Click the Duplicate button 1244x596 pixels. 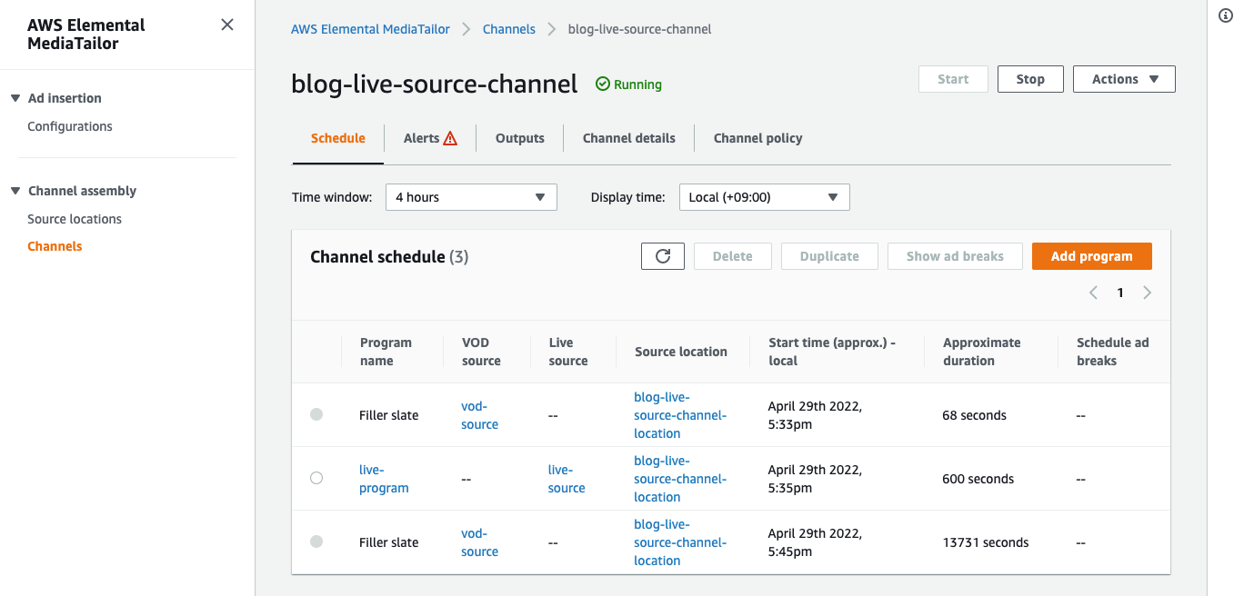pos(829,256)
